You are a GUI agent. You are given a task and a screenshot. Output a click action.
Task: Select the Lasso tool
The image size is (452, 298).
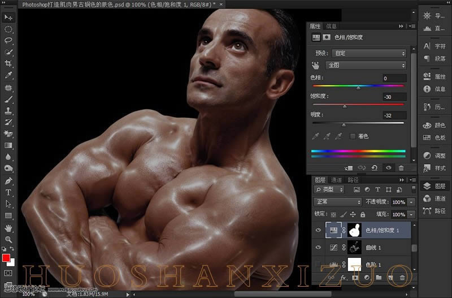pyautogui.click(x=9, y=40)
